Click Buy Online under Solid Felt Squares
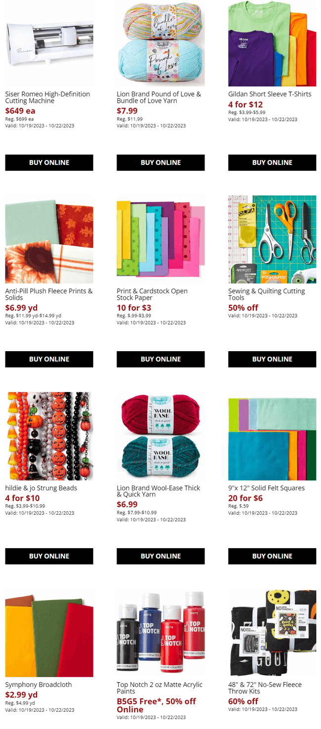 272,556
